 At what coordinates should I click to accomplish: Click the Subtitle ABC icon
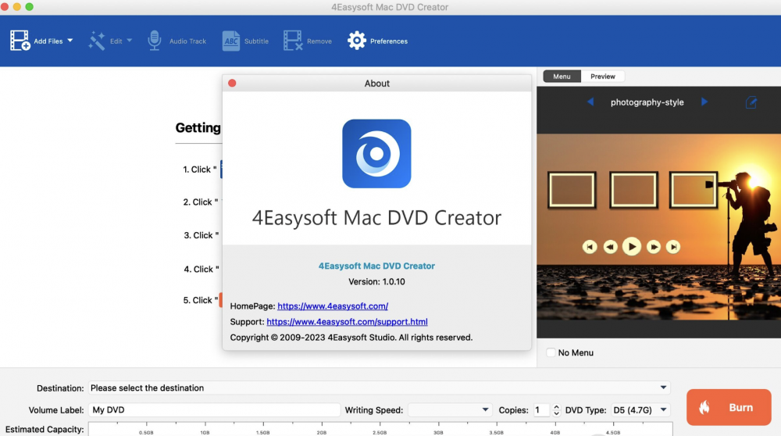click(230, 41)
